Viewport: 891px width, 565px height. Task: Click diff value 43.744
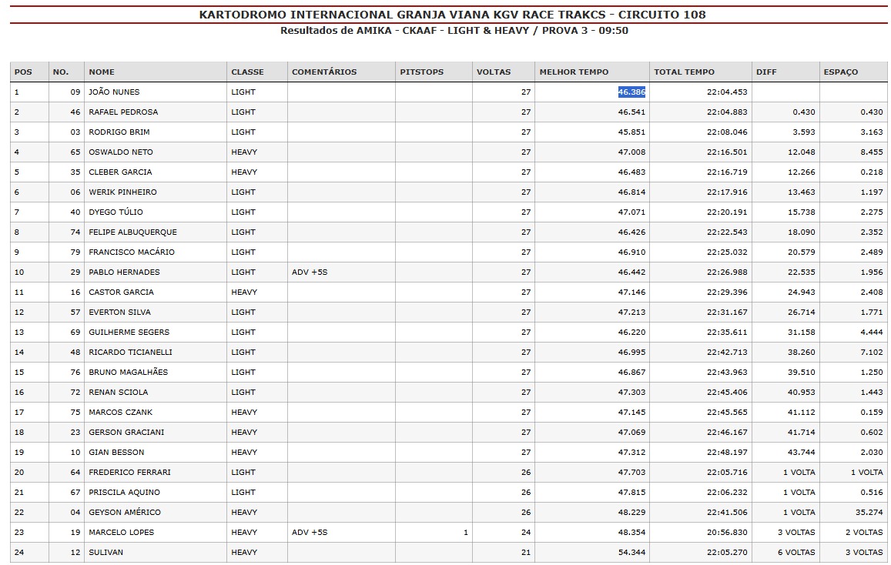(x=802, y=453)
